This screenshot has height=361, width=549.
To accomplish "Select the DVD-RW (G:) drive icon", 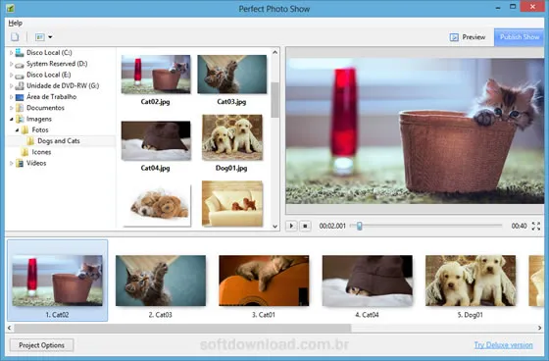I will click(20, 86).
